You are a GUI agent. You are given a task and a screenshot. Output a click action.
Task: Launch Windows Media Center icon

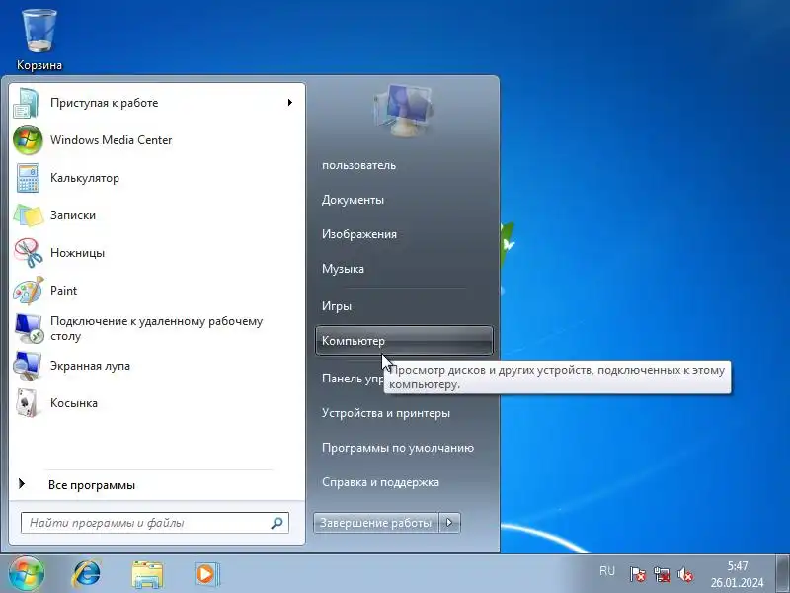[28, 140]
